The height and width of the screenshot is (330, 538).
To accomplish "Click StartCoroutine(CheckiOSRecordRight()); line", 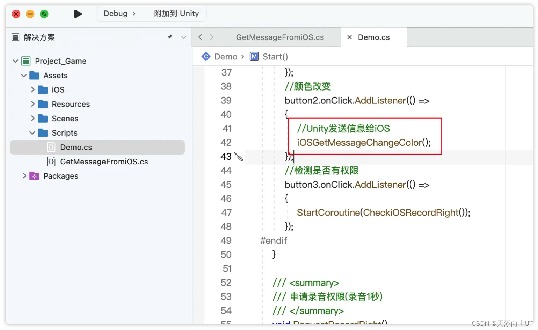I will pos(384,213).
